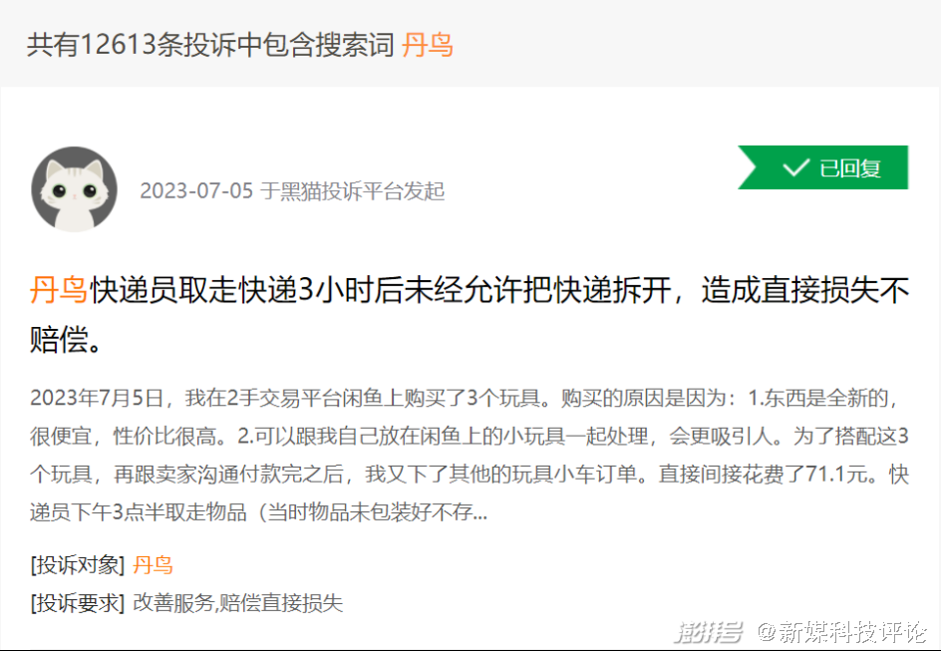Click the 澎湃号 watermark logo
The image size is (941, 651).
[708, 631]
